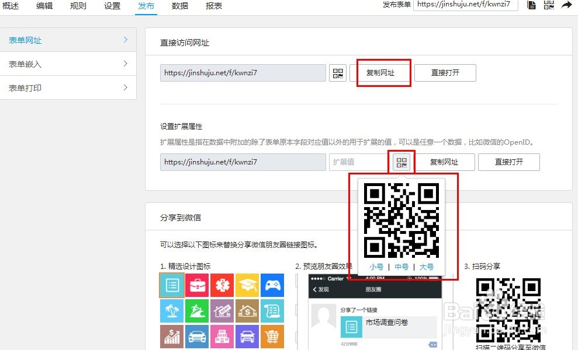
Task: Select 大号 QR code size
Action: (x=427, y=267)
